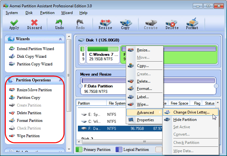Collapse the Partition Operations panel chevron
Screen dimensions: 227x156
tap(60, 80)
